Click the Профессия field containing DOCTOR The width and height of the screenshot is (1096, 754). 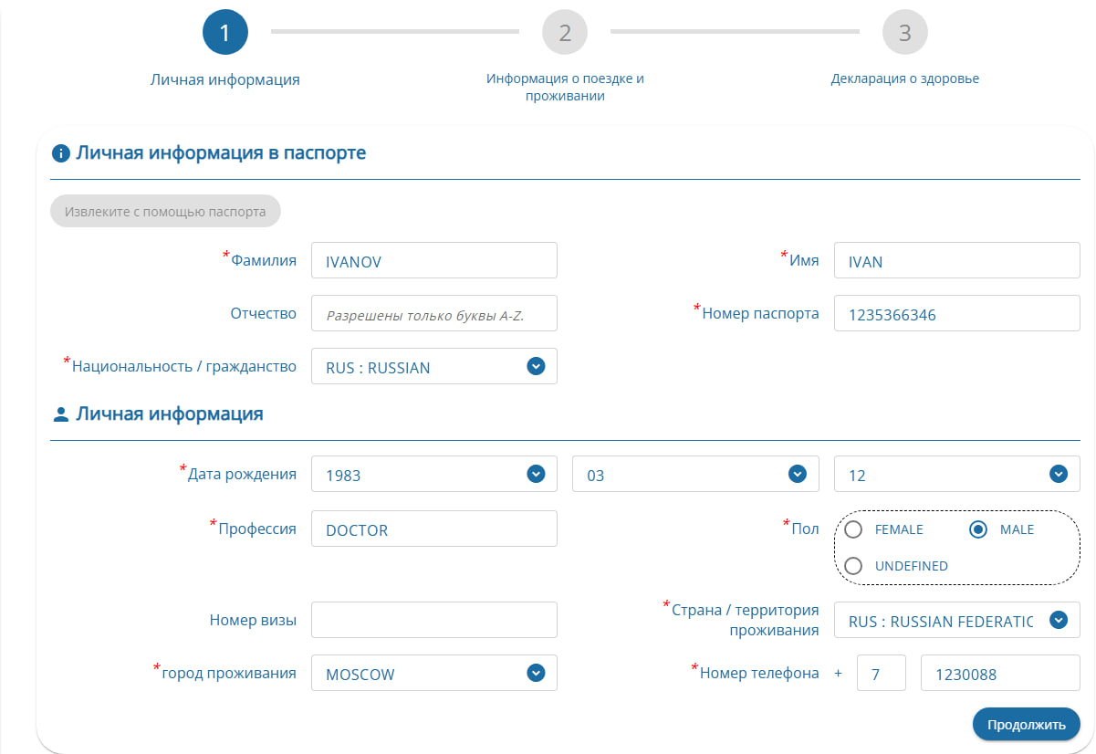(x=434, y=529)
